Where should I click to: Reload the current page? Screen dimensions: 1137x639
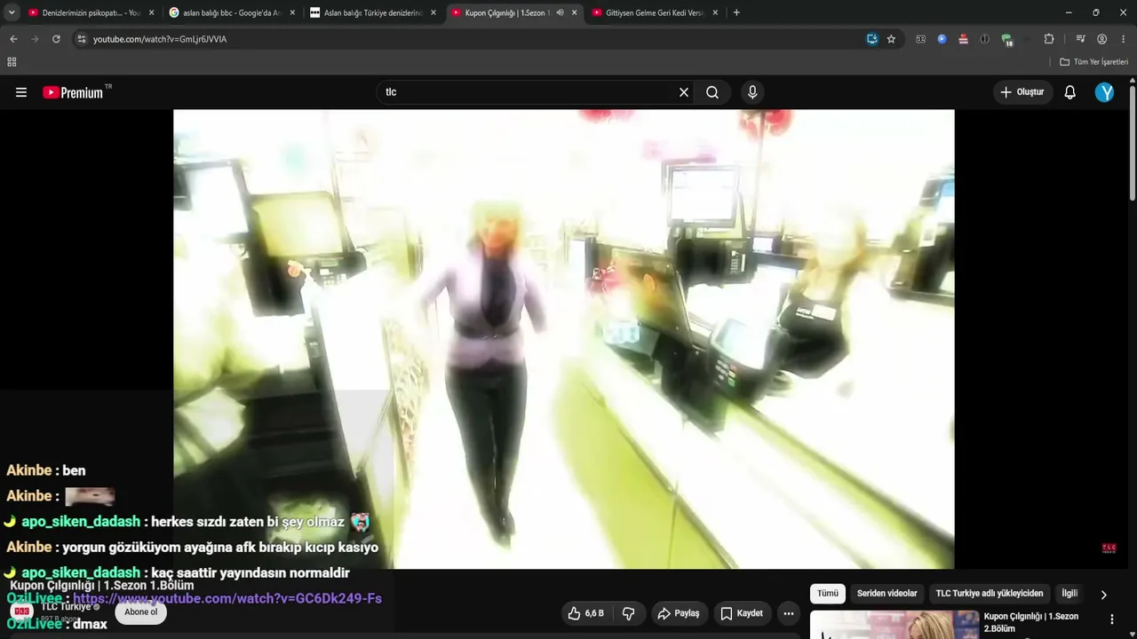point(56,39)
